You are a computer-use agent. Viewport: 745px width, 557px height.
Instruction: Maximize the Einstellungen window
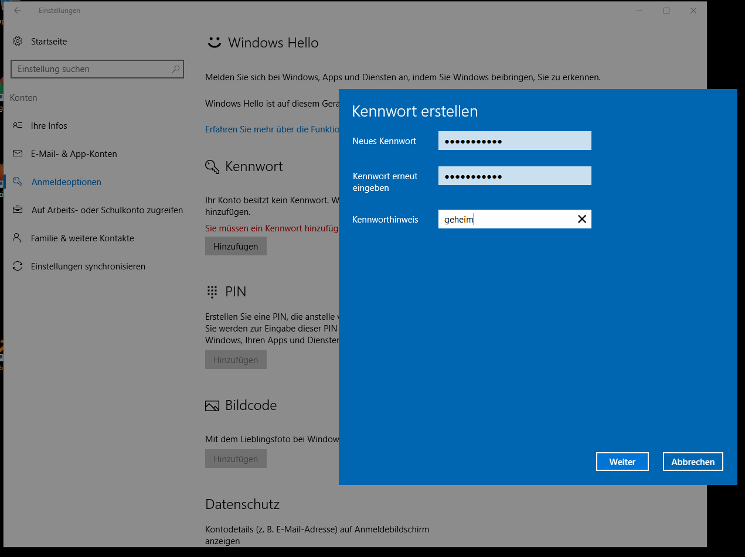pos(666,11)
